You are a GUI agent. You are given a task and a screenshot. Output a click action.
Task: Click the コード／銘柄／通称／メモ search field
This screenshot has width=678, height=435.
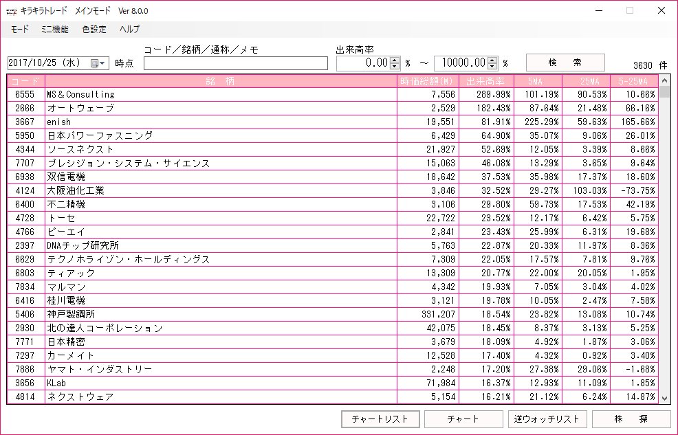[236, 63]
